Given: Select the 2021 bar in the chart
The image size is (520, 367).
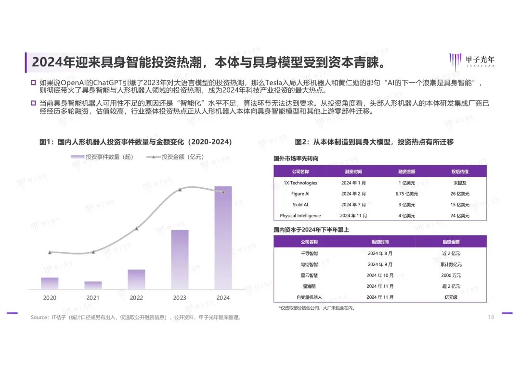Looking at the screenshot, I should click(x=93, y=285).
